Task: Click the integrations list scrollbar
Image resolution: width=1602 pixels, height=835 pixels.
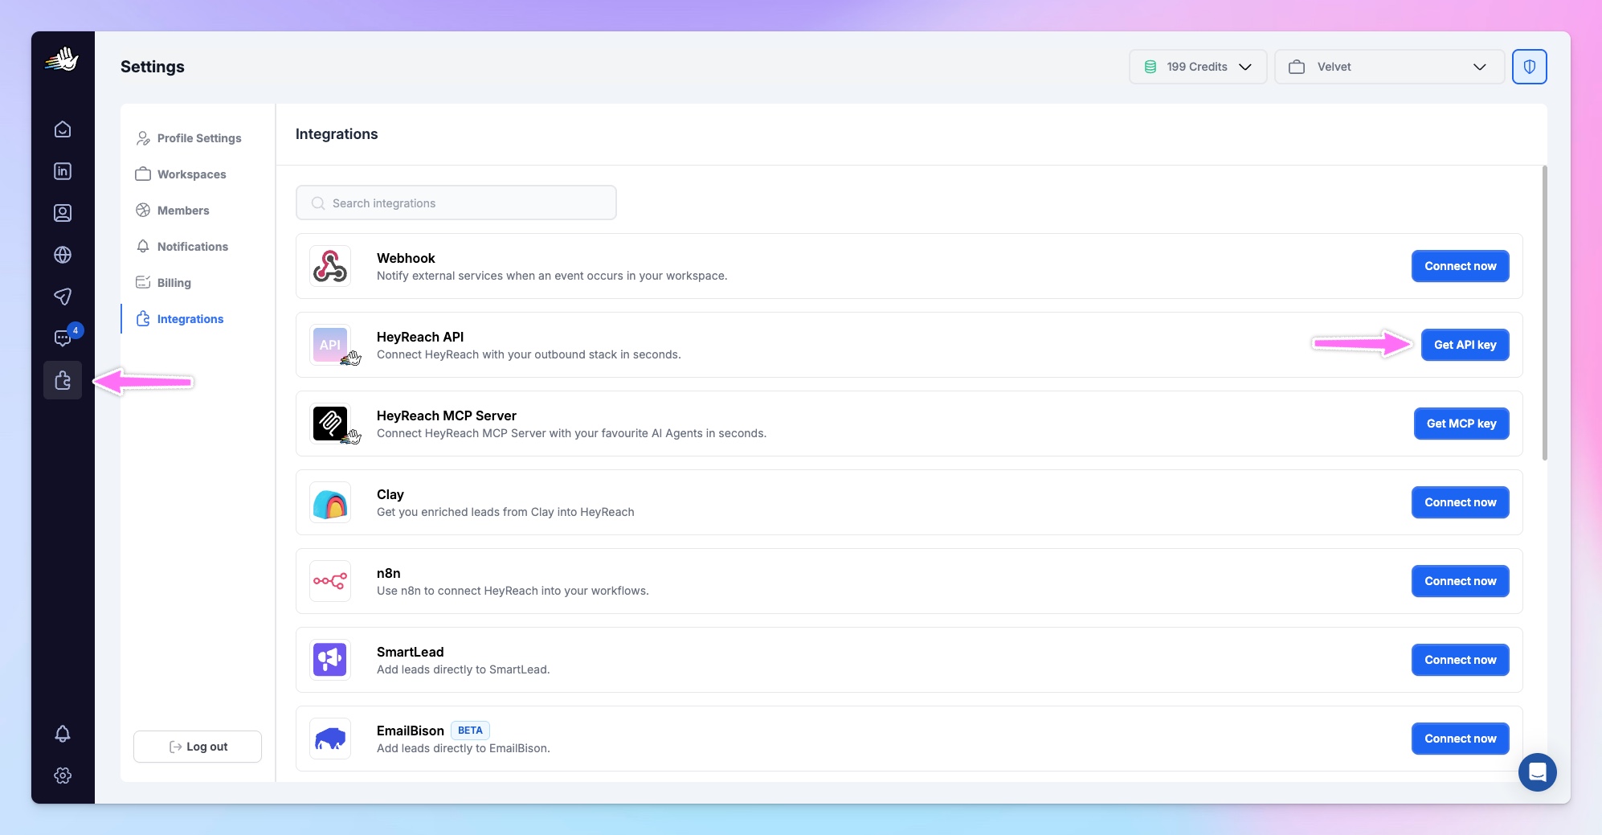Action: coord(1544,313)
